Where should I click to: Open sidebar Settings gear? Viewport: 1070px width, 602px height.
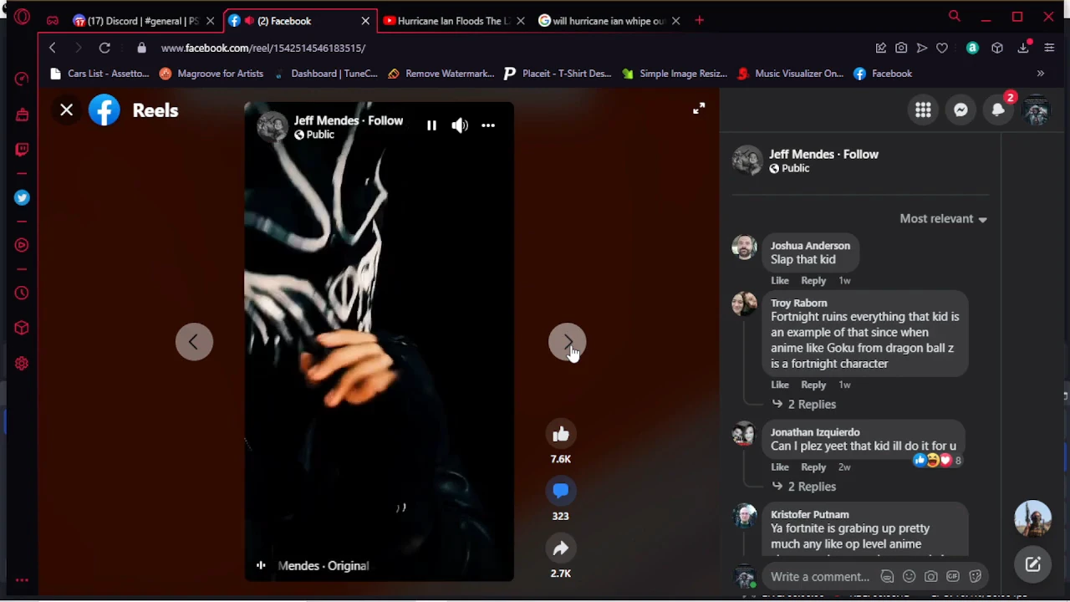22,364
